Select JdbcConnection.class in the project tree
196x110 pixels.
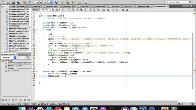17,36
